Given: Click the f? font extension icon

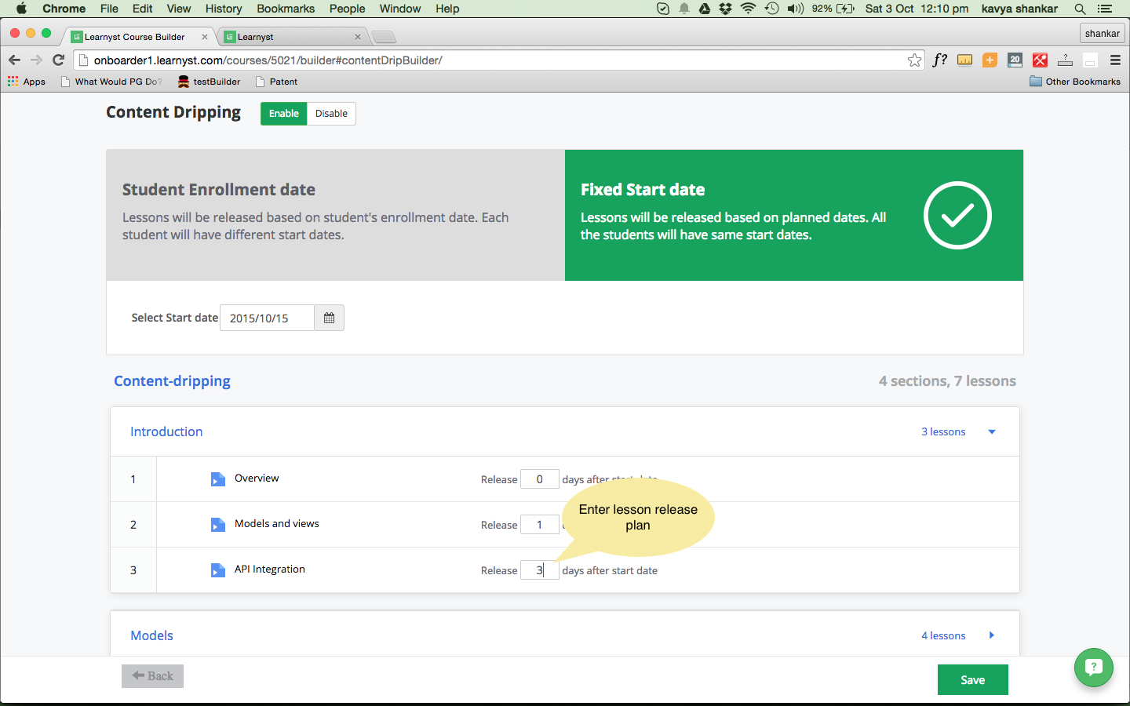Looking at the screenshot, I should (939, 60).
